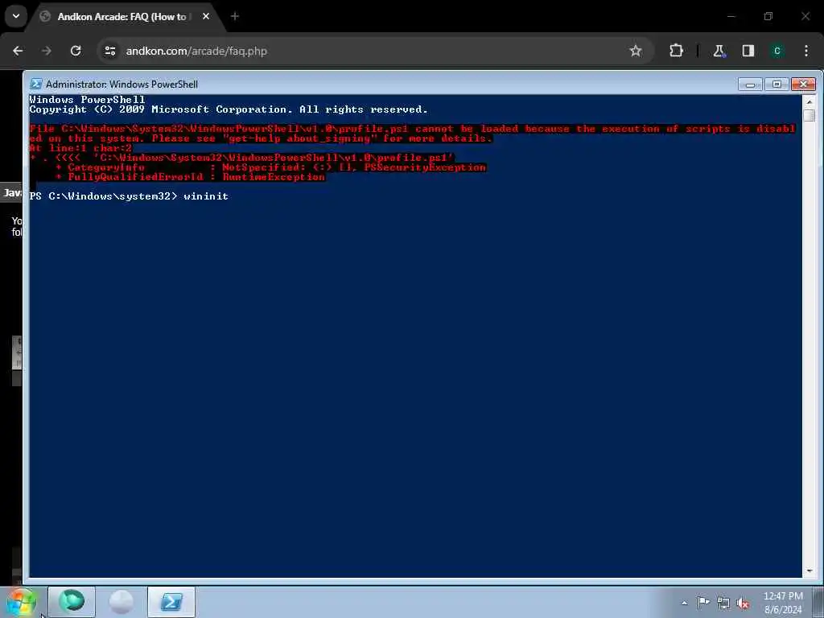824x618 pixels.
Task: Open the network tray icon
Action: pyautogui.click(x=723, y=603)
